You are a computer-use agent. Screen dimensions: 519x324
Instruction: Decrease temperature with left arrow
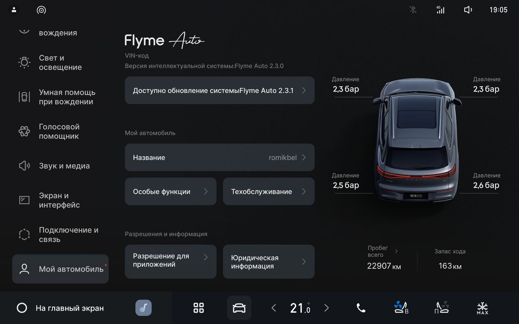coord(274,308)
